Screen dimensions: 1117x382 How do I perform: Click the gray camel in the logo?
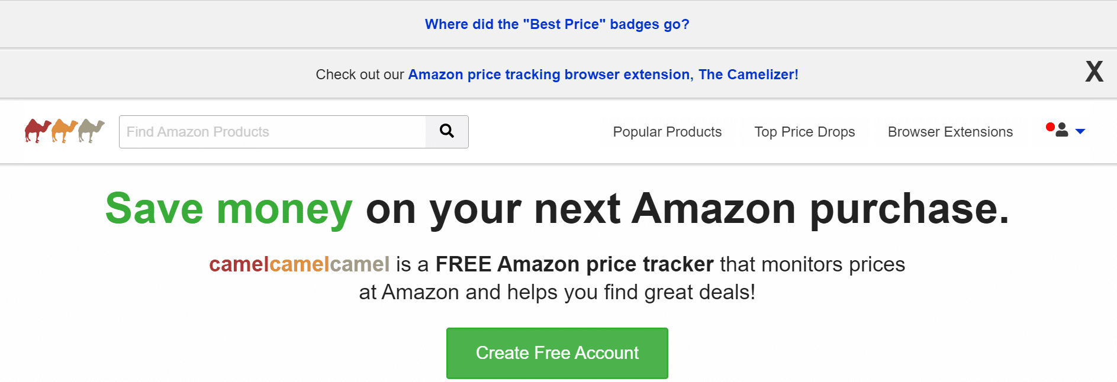tap(91, 131)
